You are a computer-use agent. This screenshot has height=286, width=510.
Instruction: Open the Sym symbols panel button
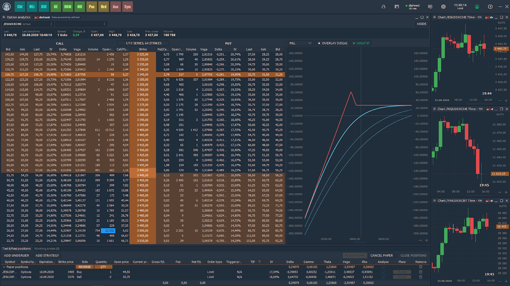tap(127, 7)
